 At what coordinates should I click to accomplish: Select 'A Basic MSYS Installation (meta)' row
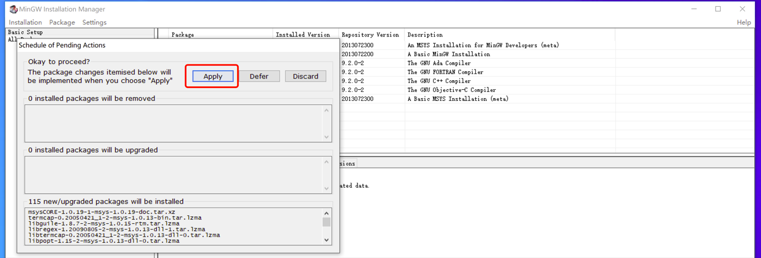(x=458, y=99)
